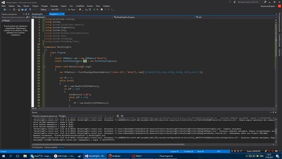Open the Правка menu

point(11,6)
